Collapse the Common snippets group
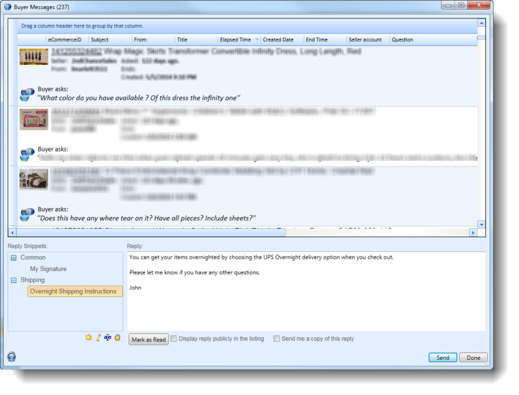Viewport: 519px width, 395px height. pyautogui.click(x=13, y=258)
